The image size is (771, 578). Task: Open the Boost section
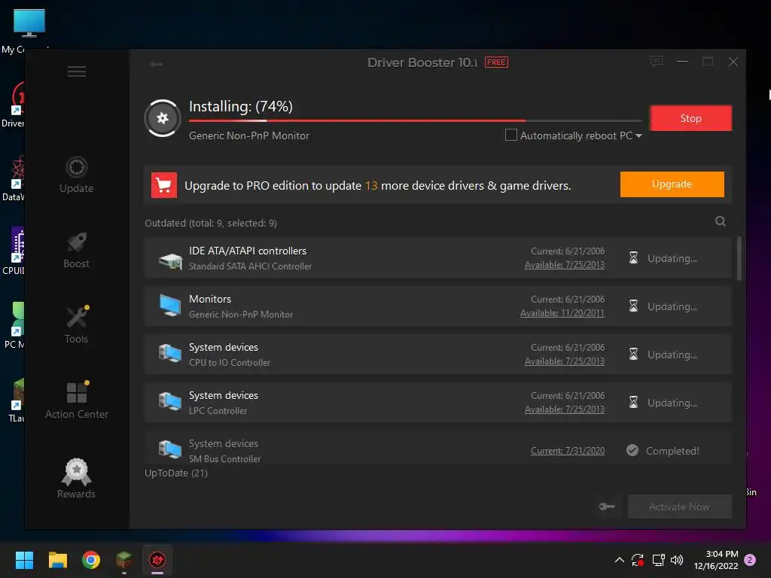(76, 250)
